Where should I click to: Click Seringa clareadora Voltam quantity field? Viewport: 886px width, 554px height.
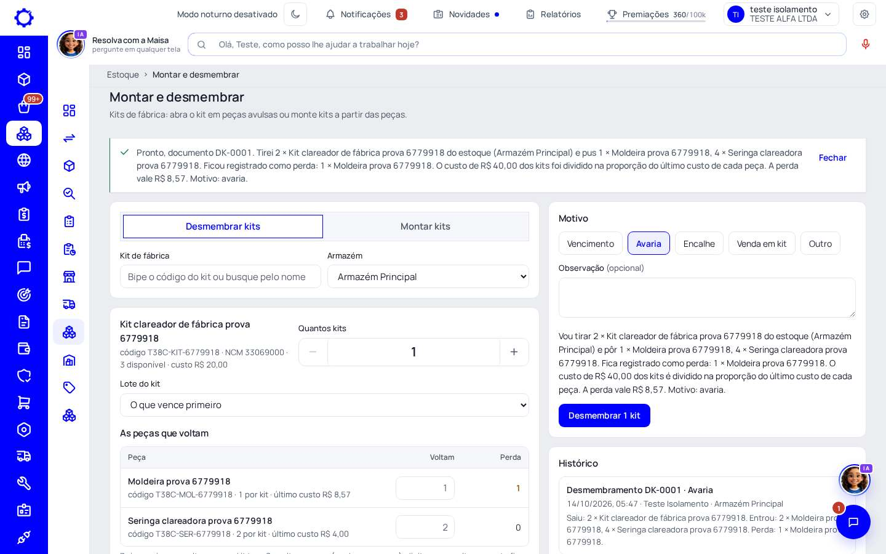pyautogui.click(x=425, y=527)
